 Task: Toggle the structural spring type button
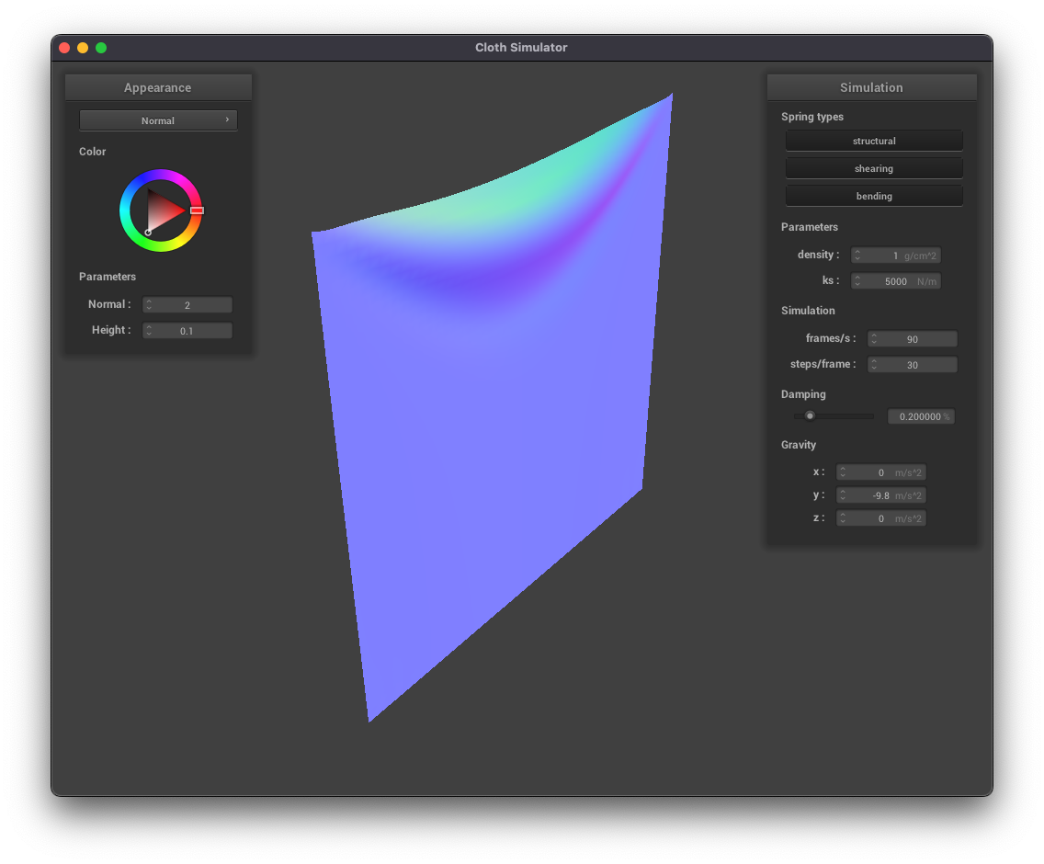(x=873, y=141)
